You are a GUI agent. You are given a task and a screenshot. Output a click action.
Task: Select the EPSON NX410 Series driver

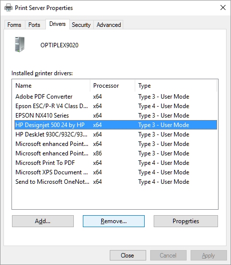pos(116,116)
